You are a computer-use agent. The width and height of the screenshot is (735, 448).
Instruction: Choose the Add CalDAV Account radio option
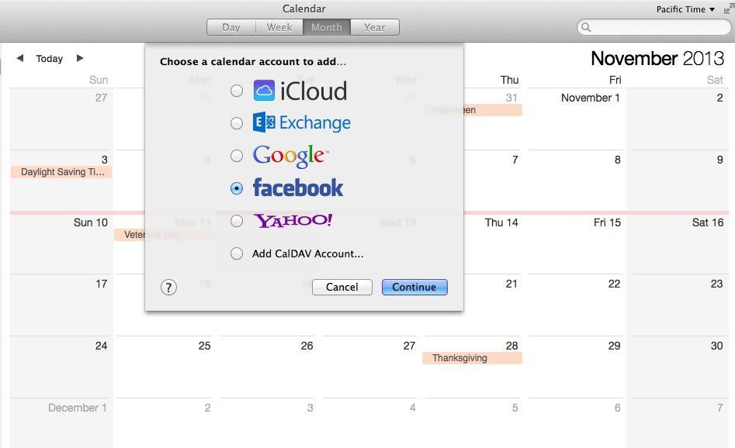pyautogui.click(x=237, y=253)
